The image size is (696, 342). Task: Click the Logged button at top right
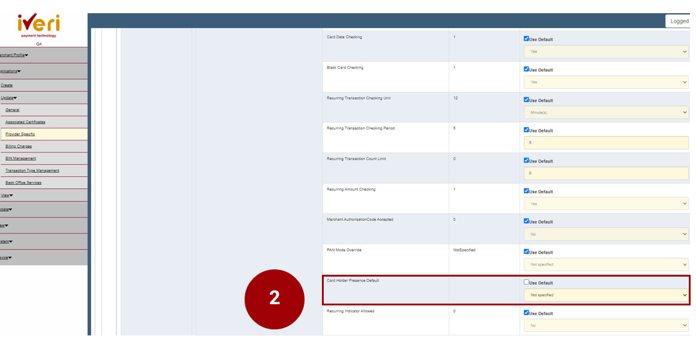(679, 21)
